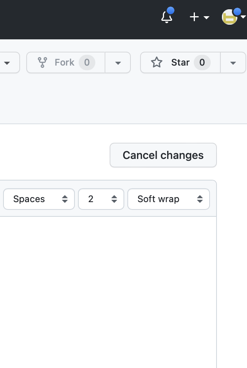
Task: Open the Soft wrap mode selector
Action: pyautogui.click(x=169, y=199)
